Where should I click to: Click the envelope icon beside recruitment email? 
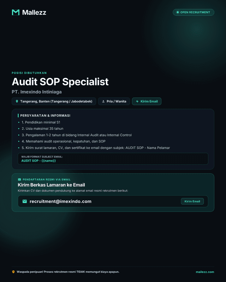(25, 201)
